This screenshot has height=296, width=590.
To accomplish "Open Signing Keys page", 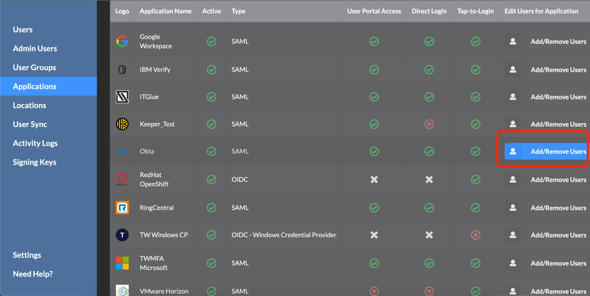I will (35, 162).
